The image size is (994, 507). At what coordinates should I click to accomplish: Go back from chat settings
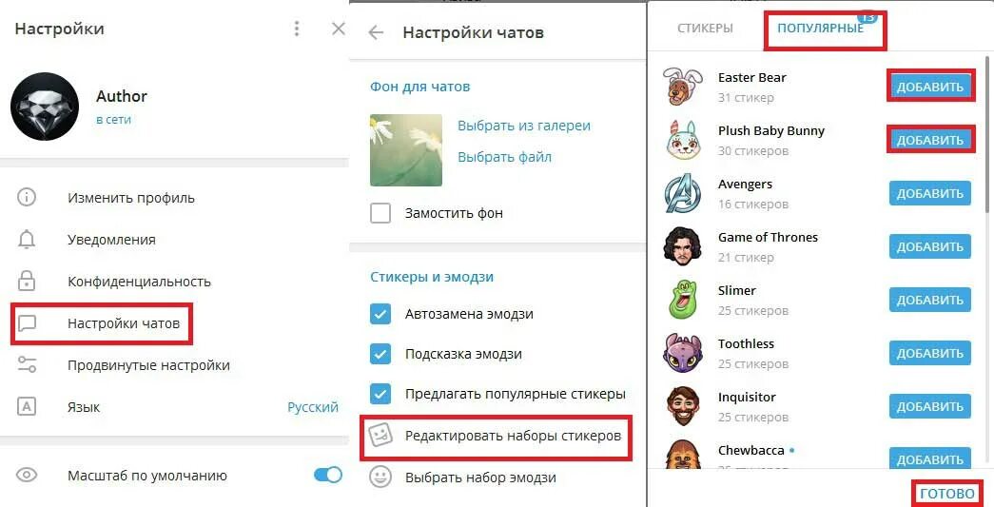(376, 33)
